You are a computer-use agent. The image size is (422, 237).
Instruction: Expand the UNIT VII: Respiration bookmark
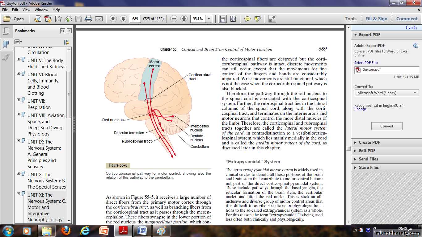click(19, 100)
